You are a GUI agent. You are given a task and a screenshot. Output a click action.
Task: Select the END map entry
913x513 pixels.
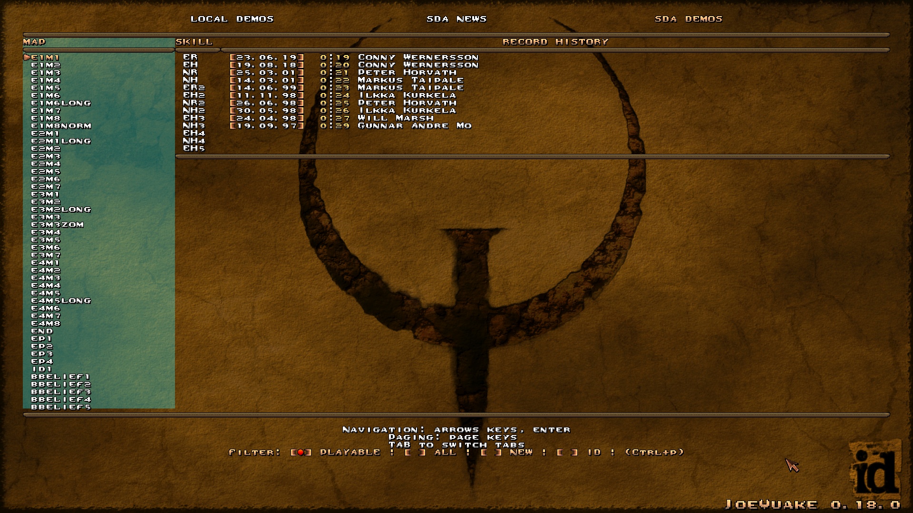point(42,331)
